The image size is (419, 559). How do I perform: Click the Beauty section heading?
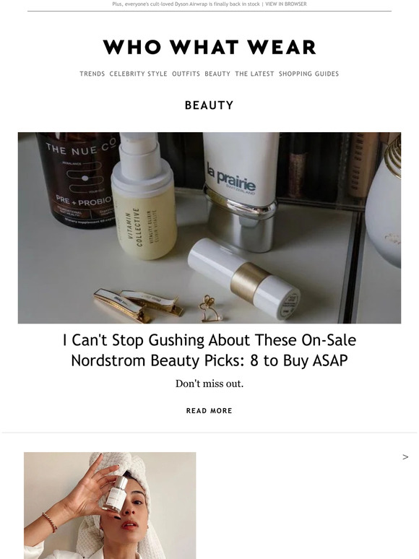(209, 105)
